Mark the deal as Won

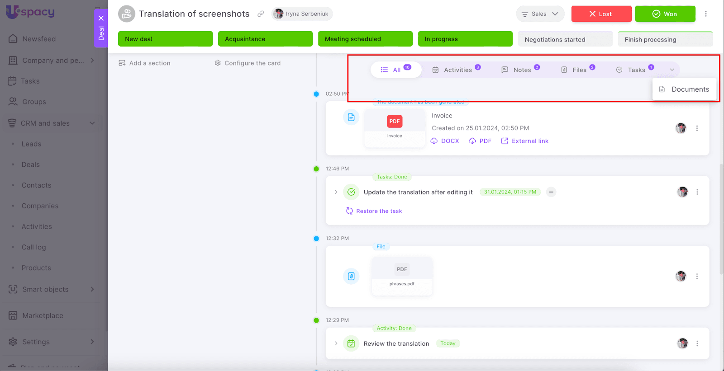(665, 14)
